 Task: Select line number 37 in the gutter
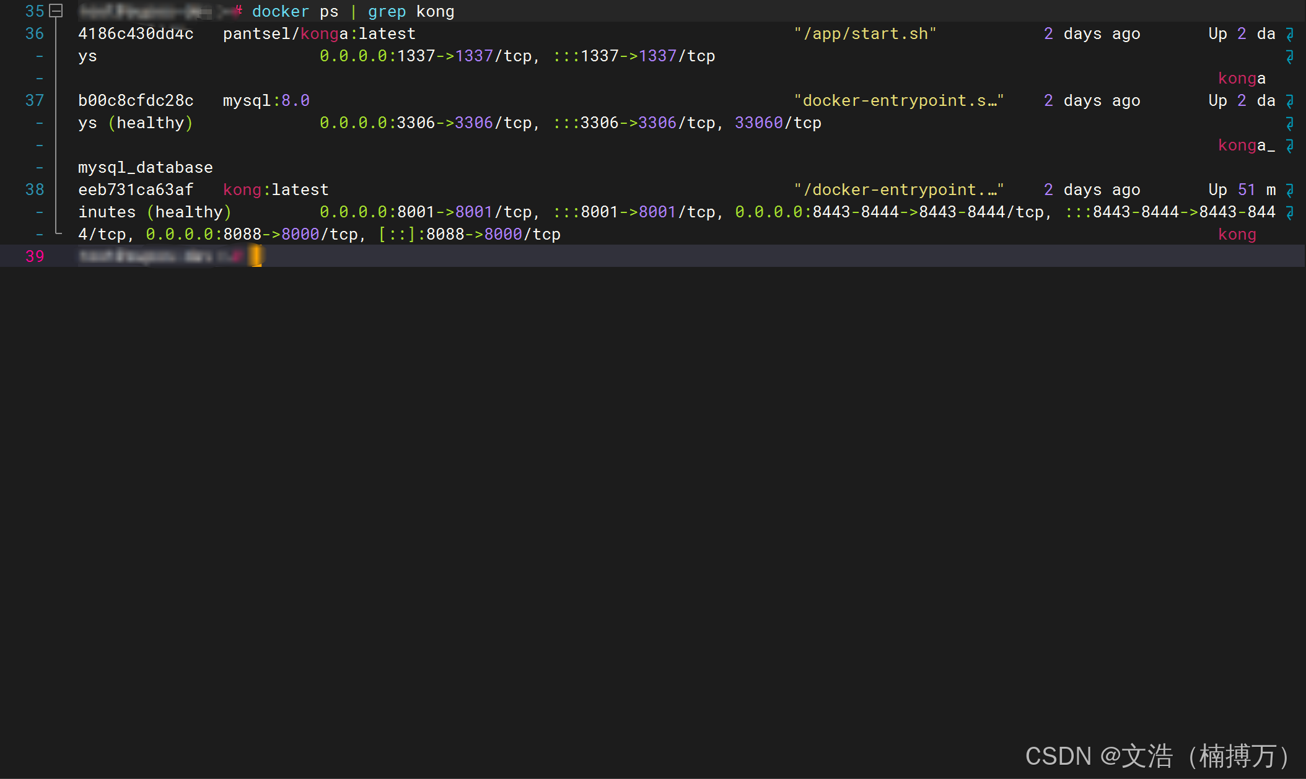click(35, 101)
